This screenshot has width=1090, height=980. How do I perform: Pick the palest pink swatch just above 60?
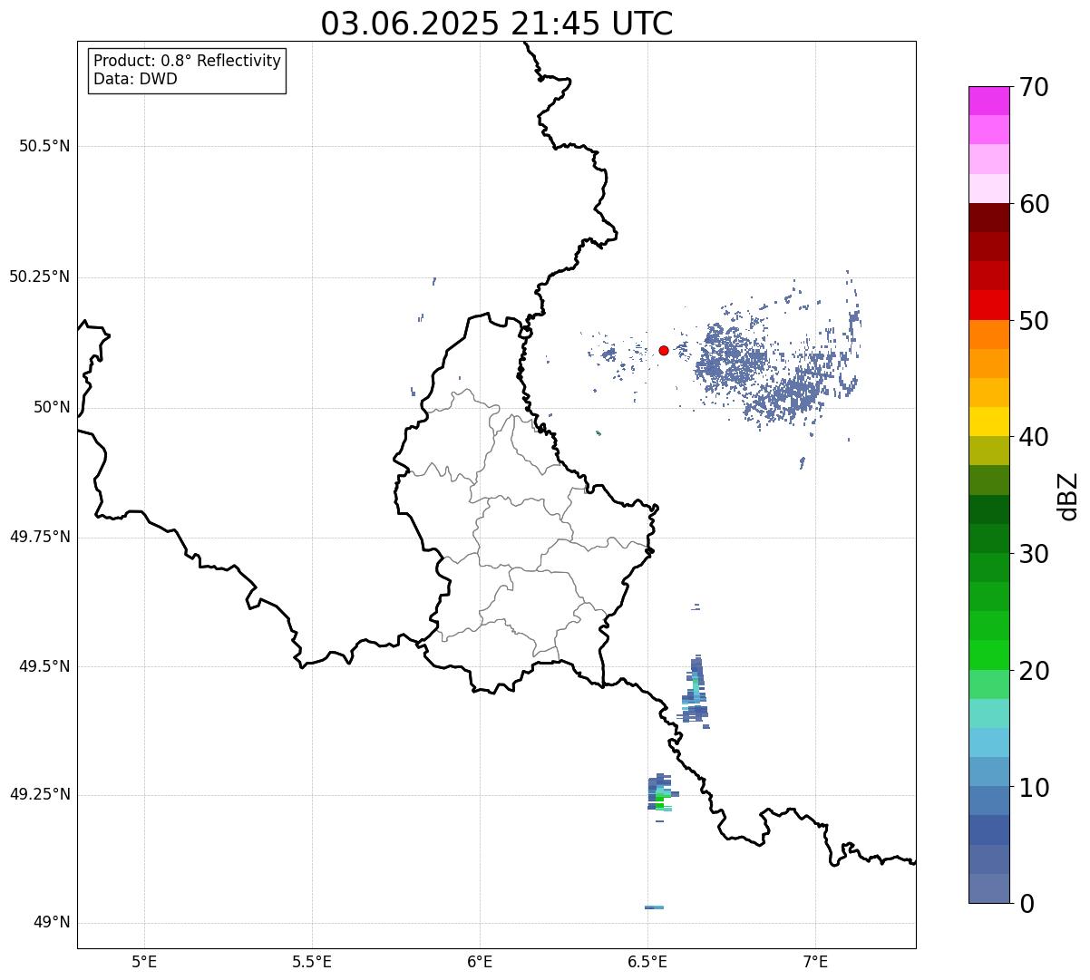(989, 189)
